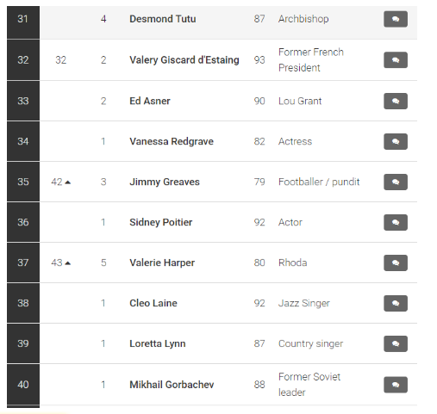The image size is (437, 414).
Task: Open Mikhail Gorbachev comment button
Action: tap(396, 385)
